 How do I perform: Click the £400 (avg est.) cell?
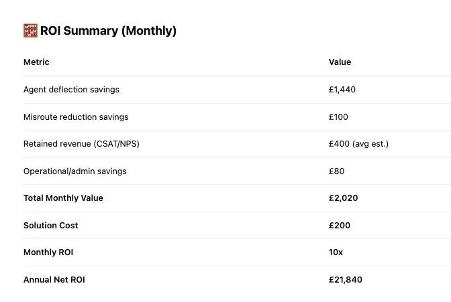(358, 144)
